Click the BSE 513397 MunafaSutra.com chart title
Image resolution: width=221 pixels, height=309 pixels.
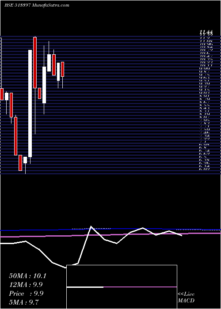37,5
